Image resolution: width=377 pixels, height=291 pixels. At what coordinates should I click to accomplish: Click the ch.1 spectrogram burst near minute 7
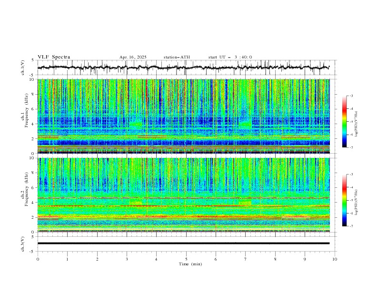coord(245,124)
